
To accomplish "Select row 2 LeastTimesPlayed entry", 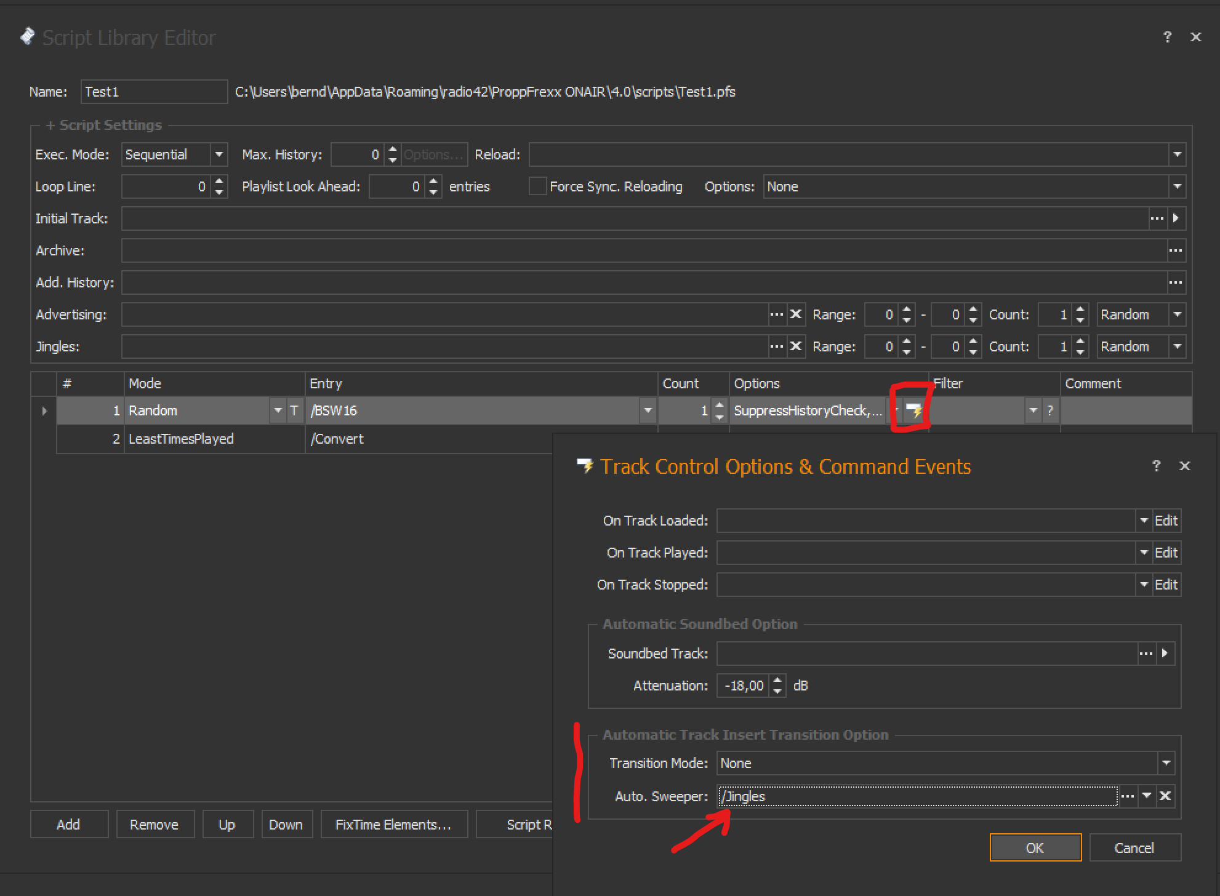I will click(181, 439).
